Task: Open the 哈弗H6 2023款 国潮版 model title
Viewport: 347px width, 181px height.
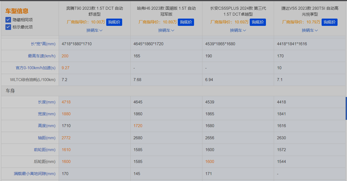Action: point(166,11)
